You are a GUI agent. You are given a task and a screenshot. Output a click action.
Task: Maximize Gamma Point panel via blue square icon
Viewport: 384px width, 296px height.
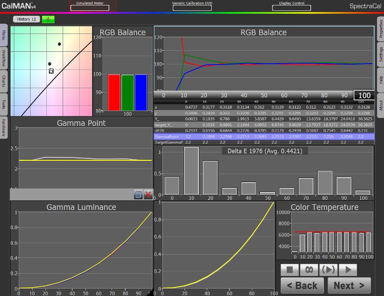click(x=139, y=194)
